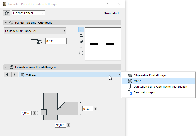Viewport: 196px width, 136px height.
Task: Open the arrow menu beside 0,006
Action: coord(34,113)
